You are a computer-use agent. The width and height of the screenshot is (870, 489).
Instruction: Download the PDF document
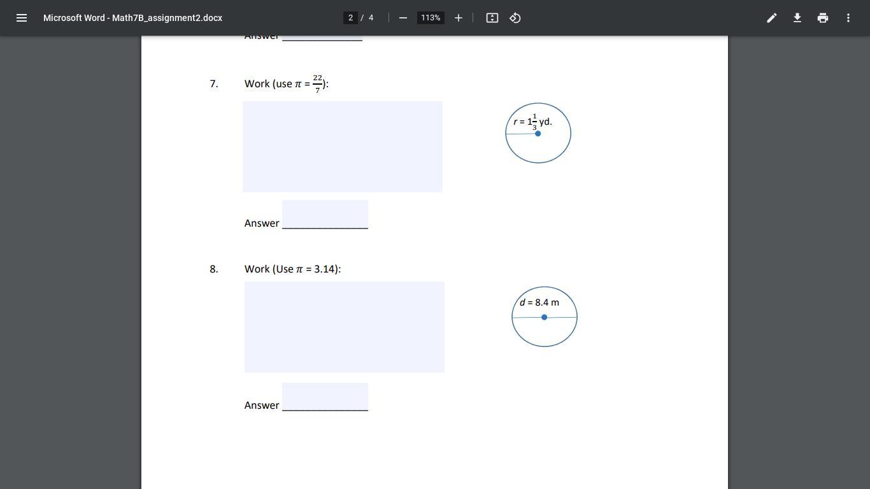click(x=797, y=18)
